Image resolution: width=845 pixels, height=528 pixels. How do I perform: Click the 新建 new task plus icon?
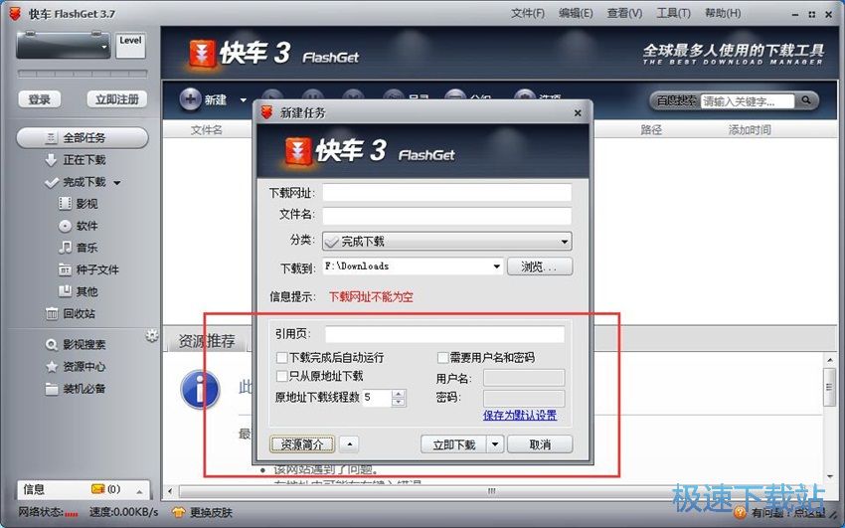[x=190, y=99]
